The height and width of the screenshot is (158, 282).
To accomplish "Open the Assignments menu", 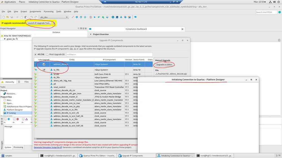I will [x=35, y=12].
